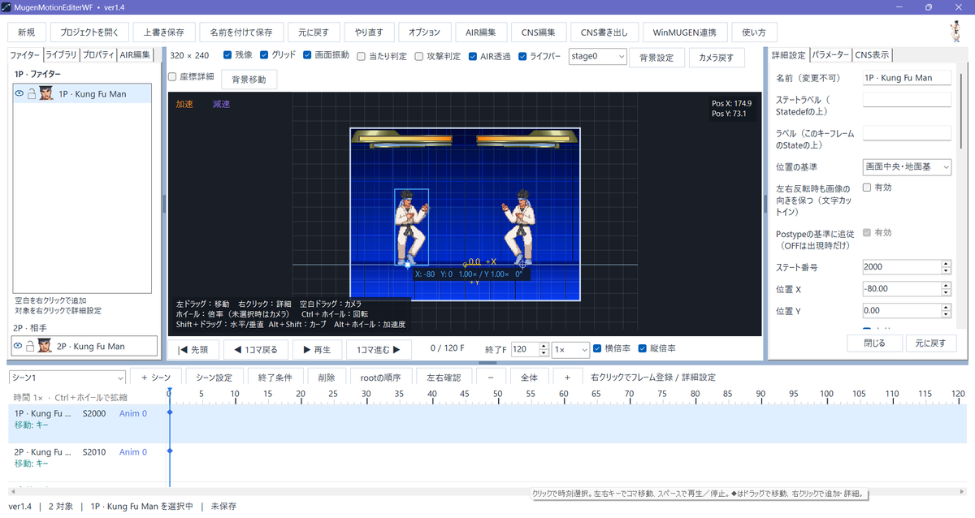Zoom out the timeline with the − button
Image resolution: width=975 pixels, height=518 pixels.
coord(491,378)
